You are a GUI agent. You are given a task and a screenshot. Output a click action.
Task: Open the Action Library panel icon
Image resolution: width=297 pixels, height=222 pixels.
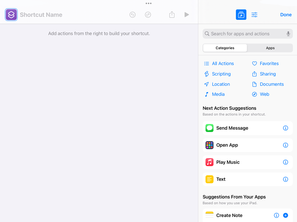(241, 15)
